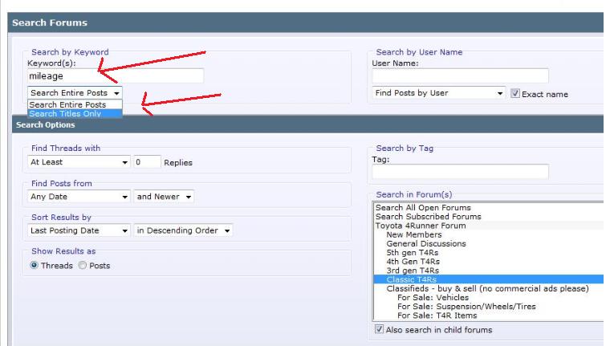Click the Replies number field
The image size is (614, 346).
[x=147, y=162]
